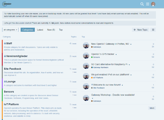Click the topic list options menu button
164x120 pixels.
153,30
